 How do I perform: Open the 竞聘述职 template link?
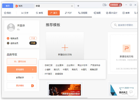pos(94,70)
